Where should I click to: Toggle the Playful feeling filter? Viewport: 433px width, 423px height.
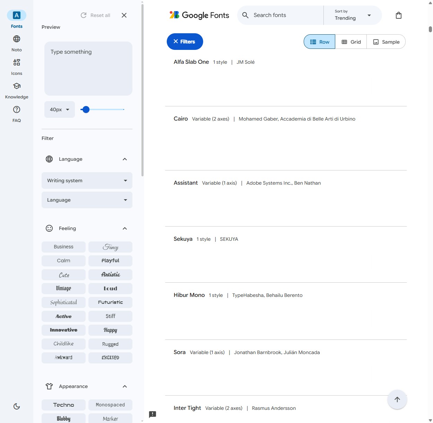[110, 261]
